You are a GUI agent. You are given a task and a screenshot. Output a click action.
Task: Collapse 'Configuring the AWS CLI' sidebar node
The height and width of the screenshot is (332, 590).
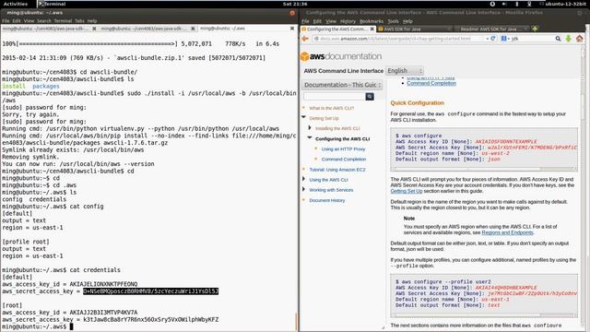(310, 138)
